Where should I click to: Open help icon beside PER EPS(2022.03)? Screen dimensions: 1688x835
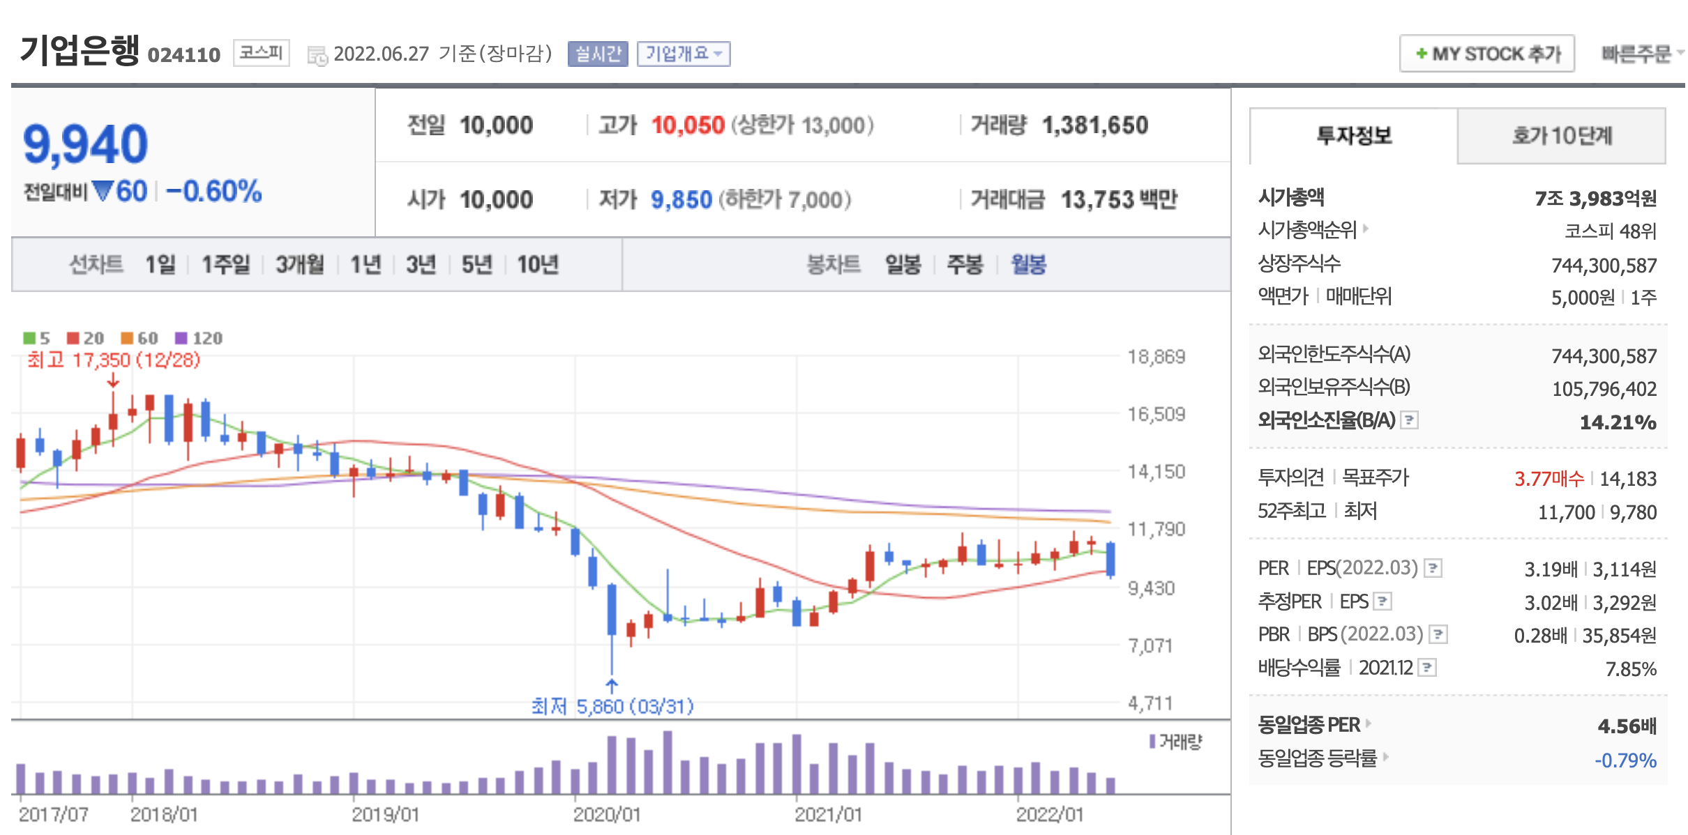pos(1433,568)
